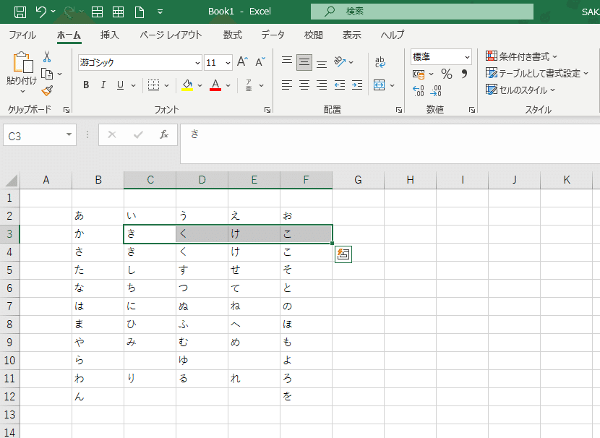This screenshot has width=600, height=438.
Task: Switch to the 校閲 tab
Action: pyautogui.click(x=314, y=35)
